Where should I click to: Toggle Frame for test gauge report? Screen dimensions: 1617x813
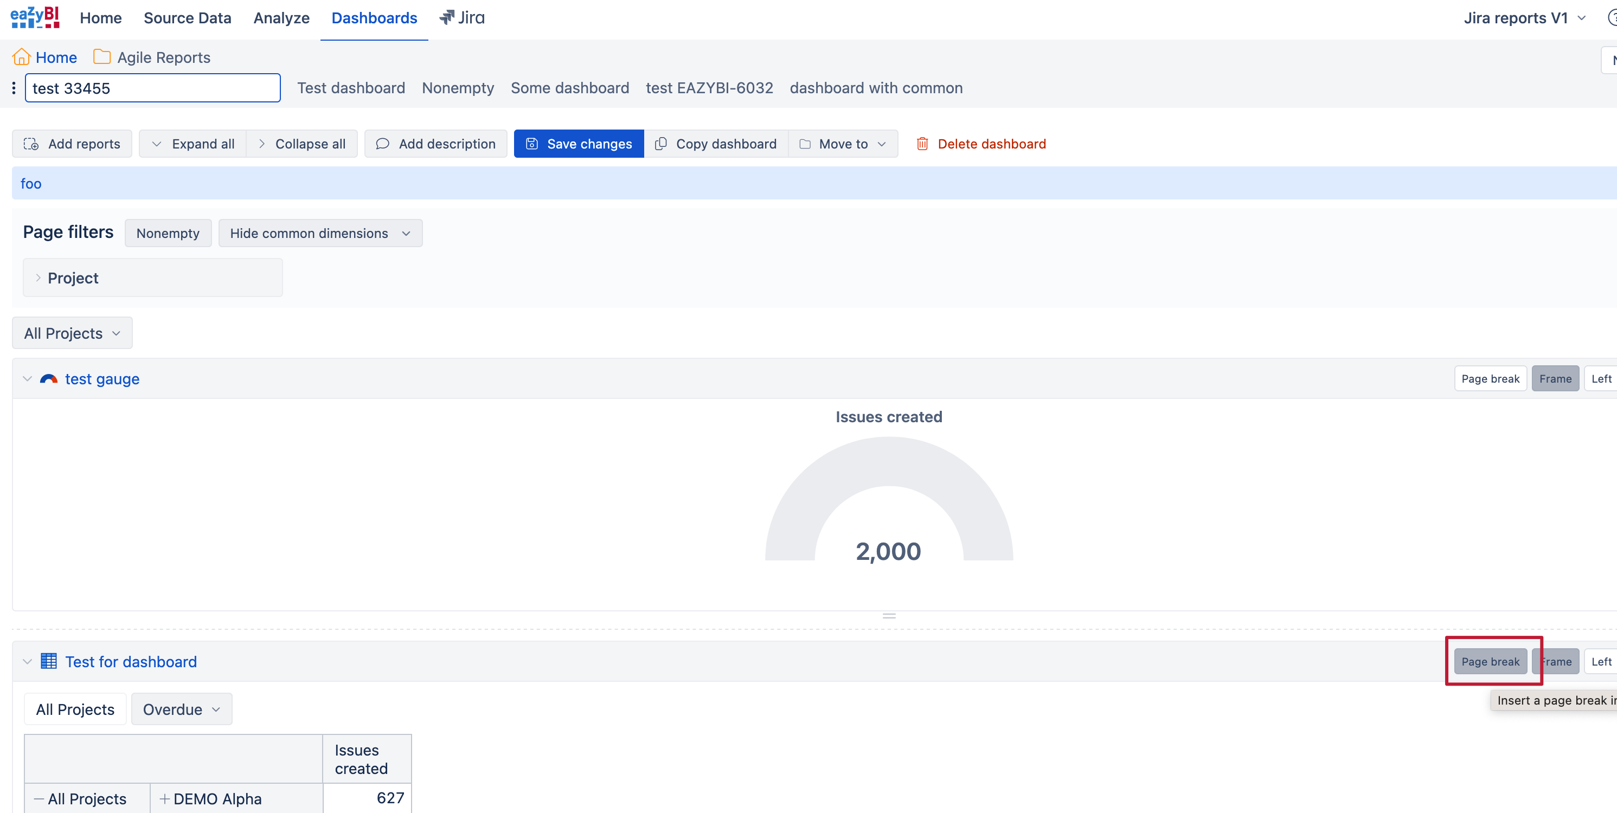click(1555, 378)
